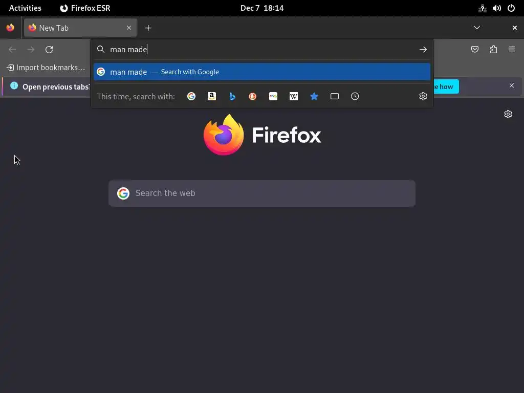Click the network status icon in the system tray
The height and width of the screenshot is (393, 524).
(482, 8)
